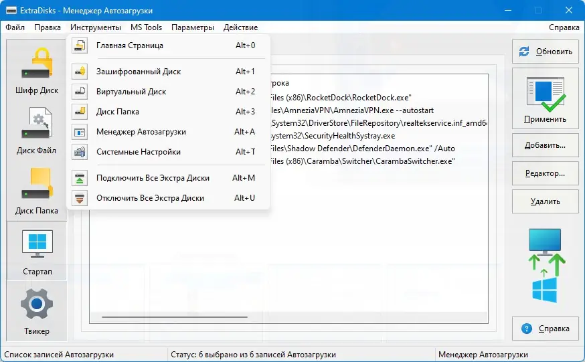585x362 pixels.
Task: Click the ExtraDisks title bar app icon
Action: pos(11,11)
